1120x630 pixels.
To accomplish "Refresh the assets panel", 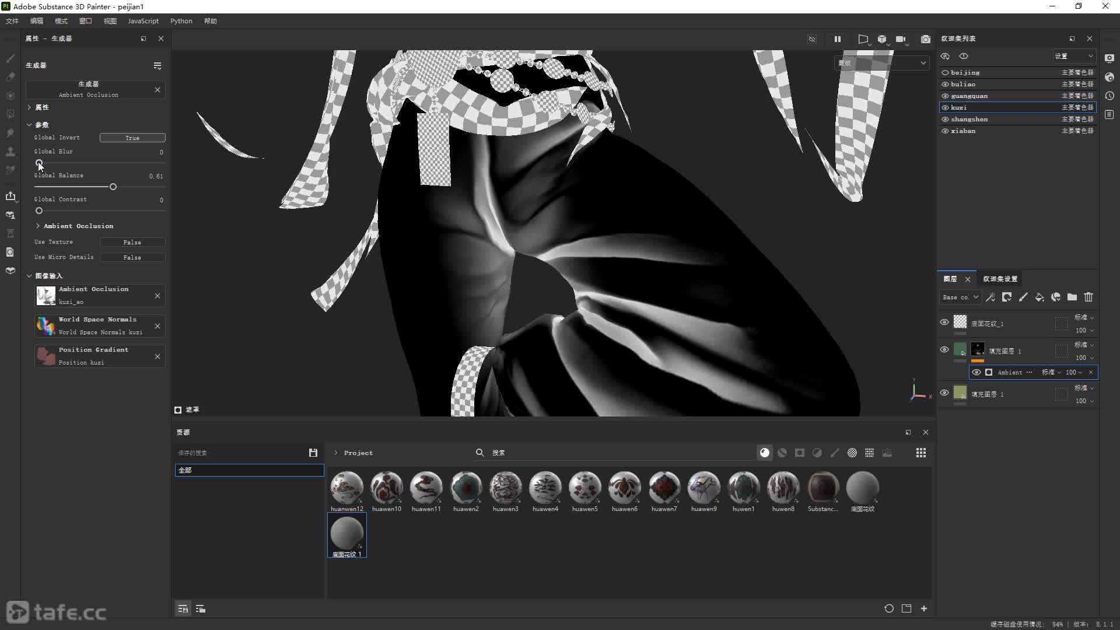I will [889, 608].
